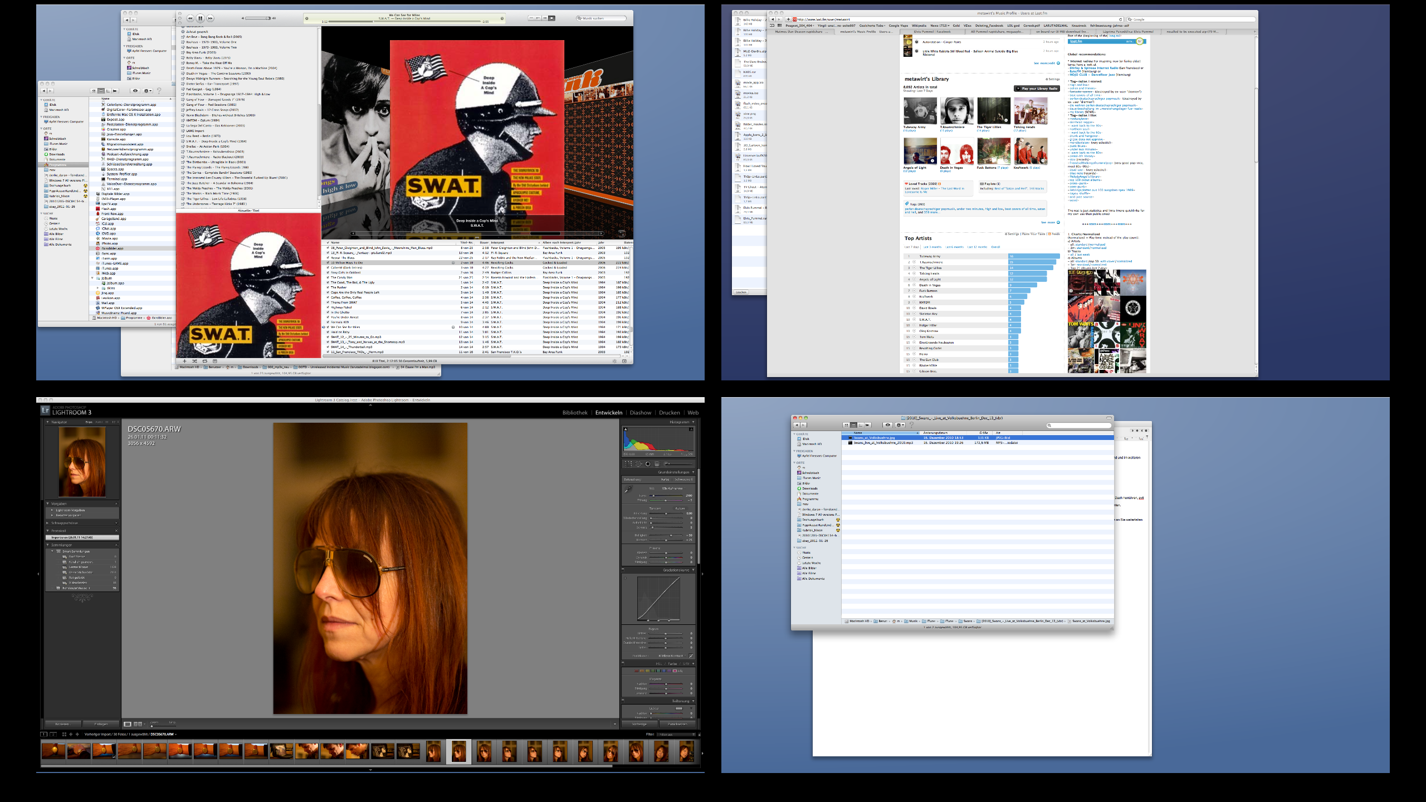Toggle shuffle in iTunes bottom bar
The height and width of the screenshot is (802, 1426).
194,361
